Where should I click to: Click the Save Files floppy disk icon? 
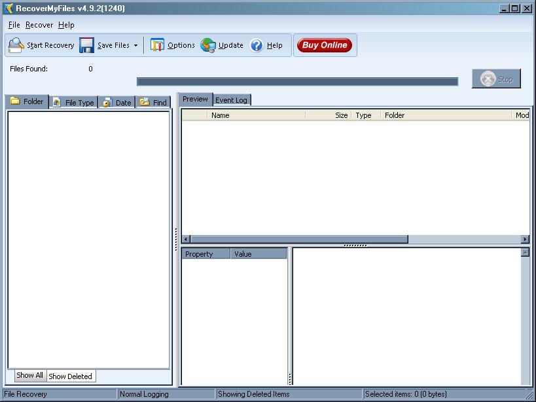pos(87,45)
